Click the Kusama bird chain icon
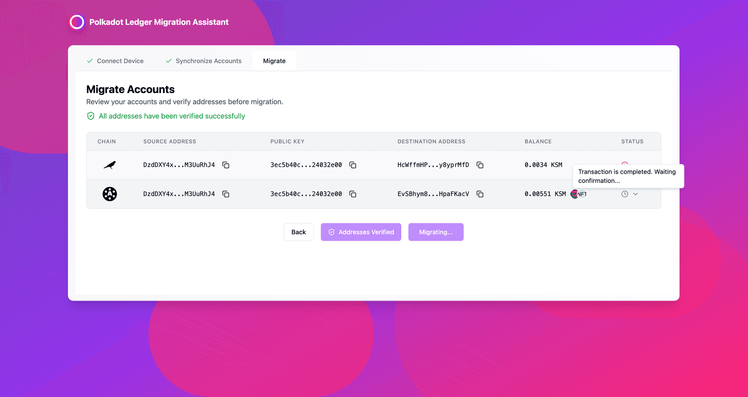The height and width of the screenshot is (397, 748). tap(110, 165)
